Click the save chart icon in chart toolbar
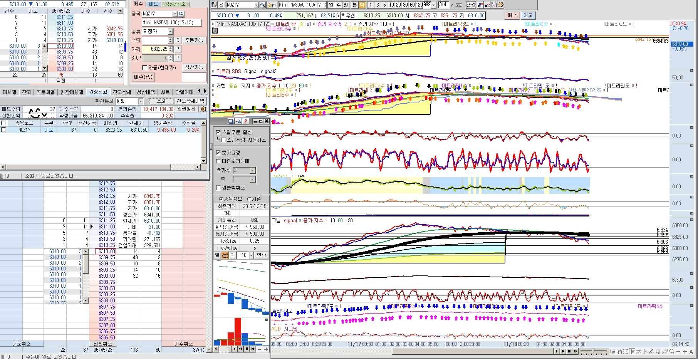Viewport: 698px width, 359px height. 494,5
